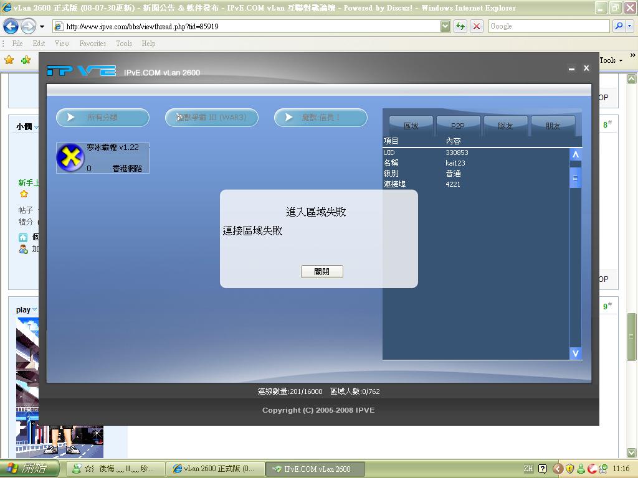Click the IE Forward navigation arrow

28,26
